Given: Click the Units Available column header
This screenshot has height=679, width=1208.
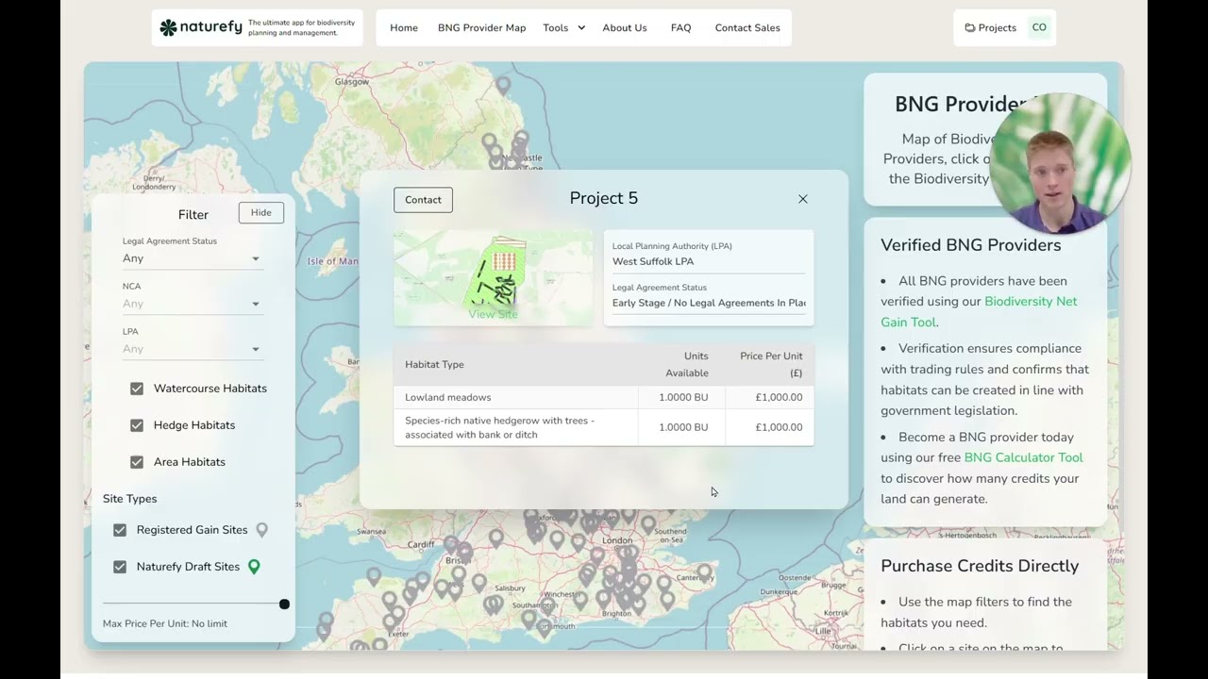Looking at the screenshot, I should pyautogui.click(x=687, y=364).
